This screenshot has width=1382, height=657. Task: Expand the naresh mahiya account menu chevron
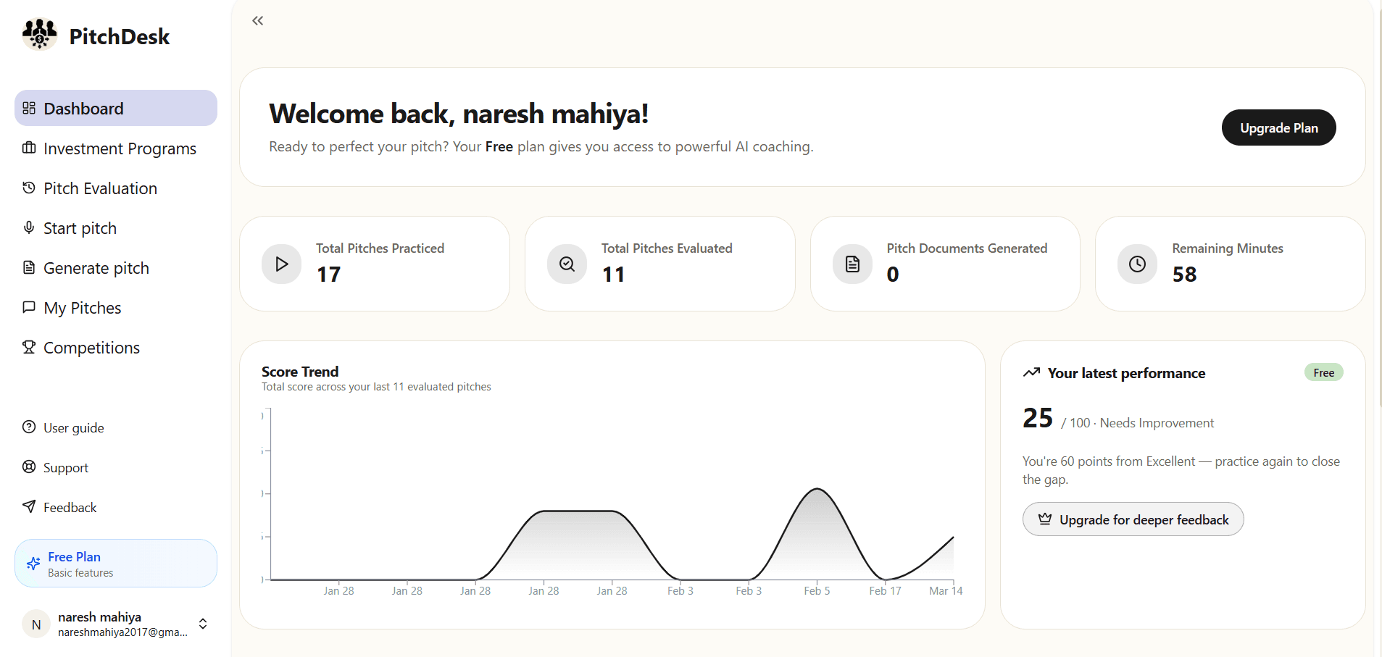point(203,624)
